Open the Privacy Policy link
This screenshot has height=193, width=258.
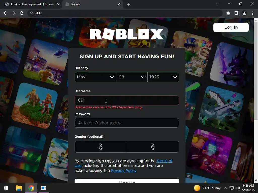coord(123,171)
